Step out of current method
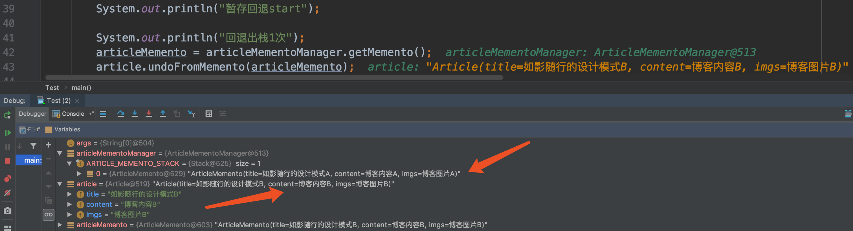Viewport: 853px width, 231px height. pyautogui.click(x=163, y=114)
